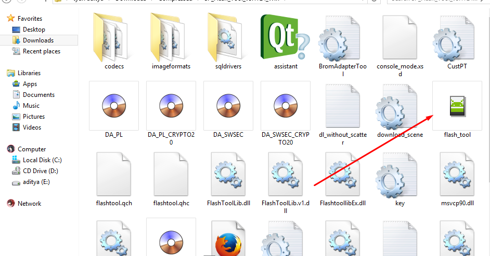Open the Apps library
This screenshot has height=256, width=490.
[30, 84]
